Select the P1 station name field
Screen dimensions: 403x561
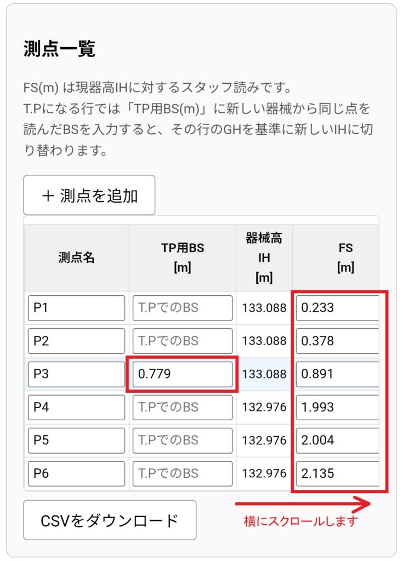point(76,308)
